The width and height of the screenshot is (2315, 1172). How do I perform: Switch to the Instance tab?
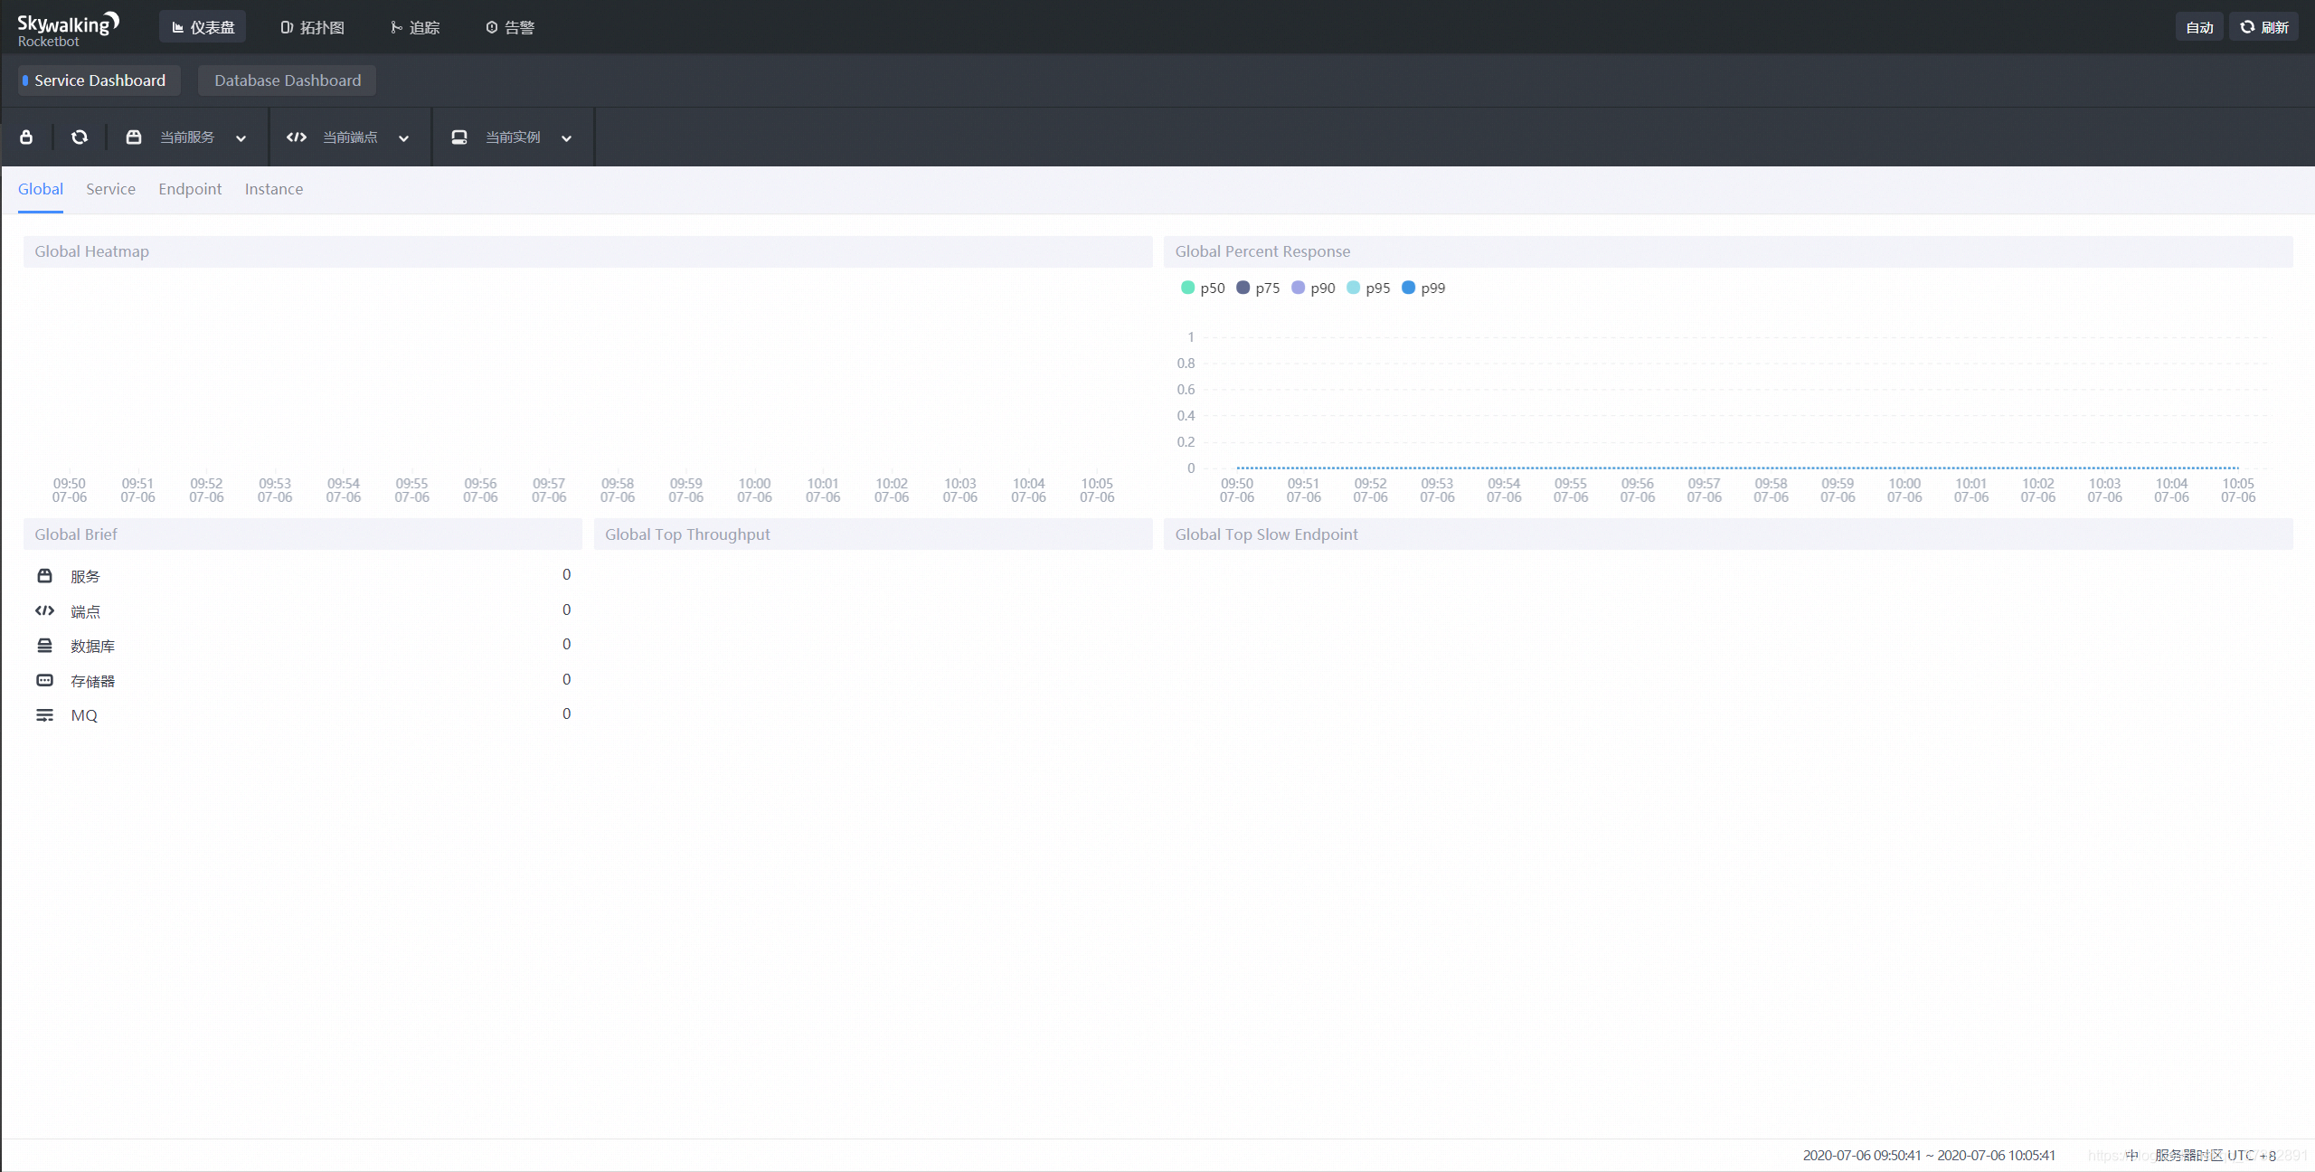pos(274,189)
